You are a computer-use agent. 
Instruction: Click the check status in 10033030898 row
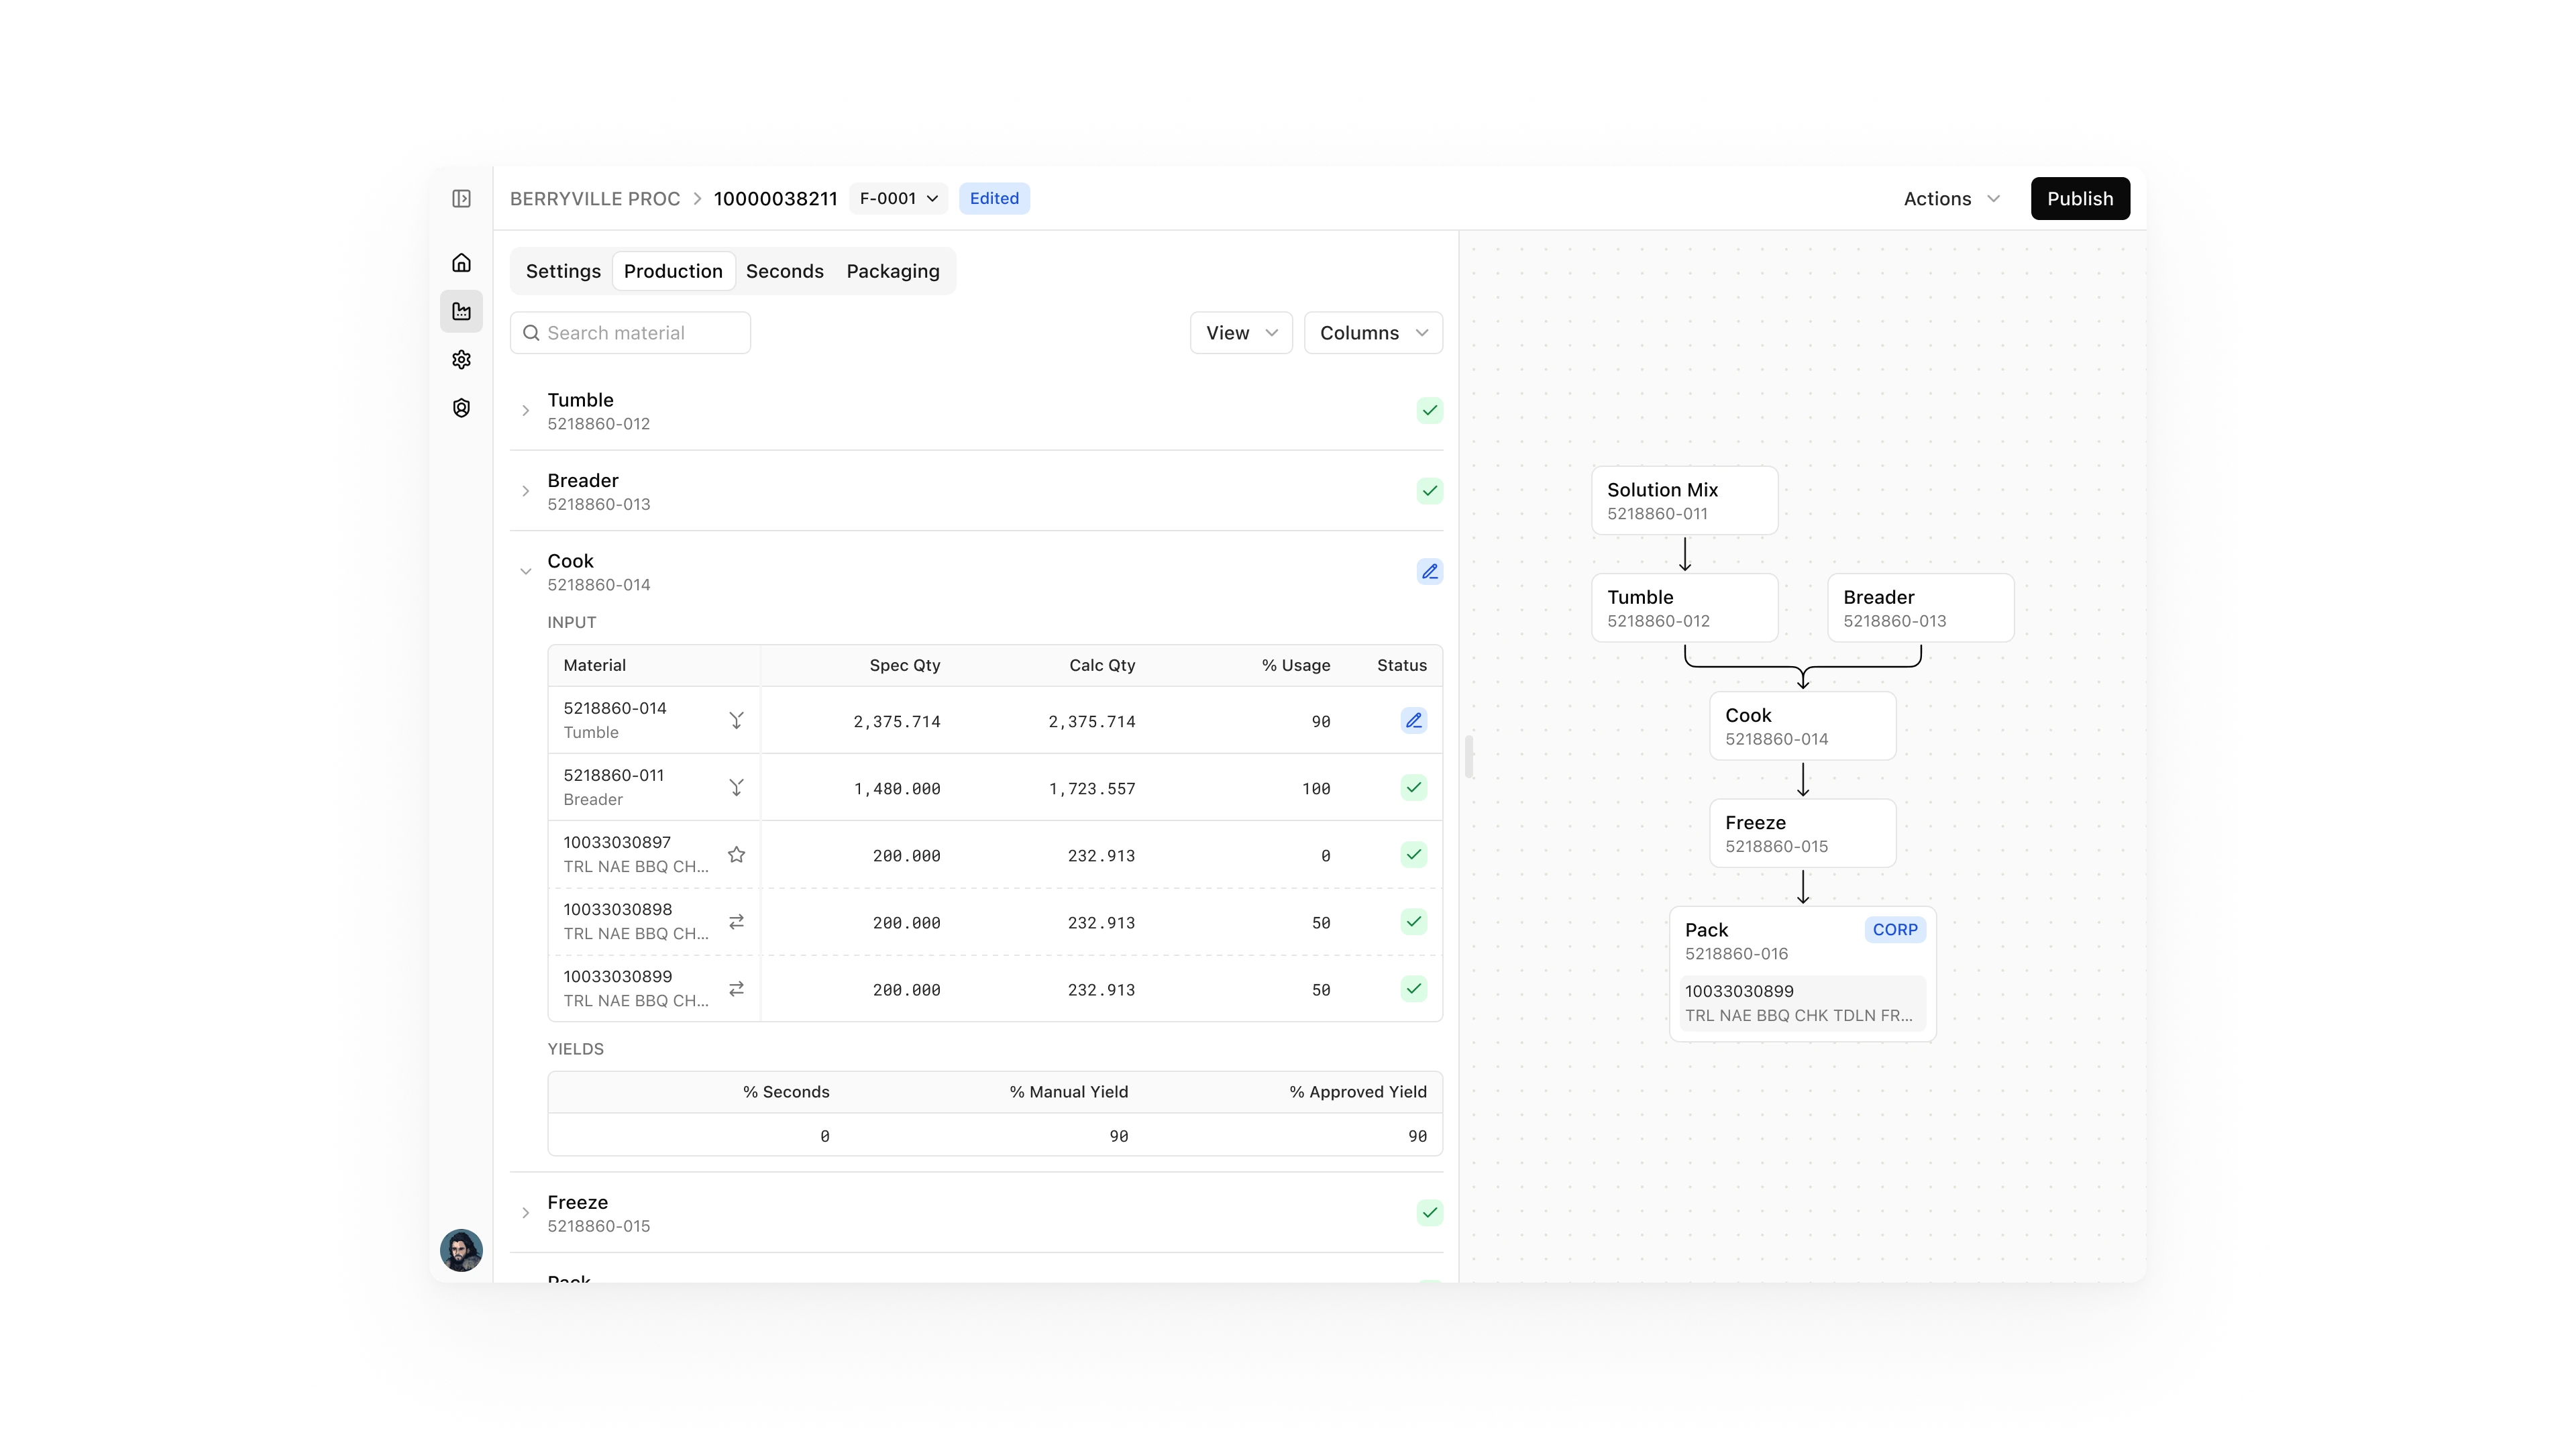[1413, 922]
